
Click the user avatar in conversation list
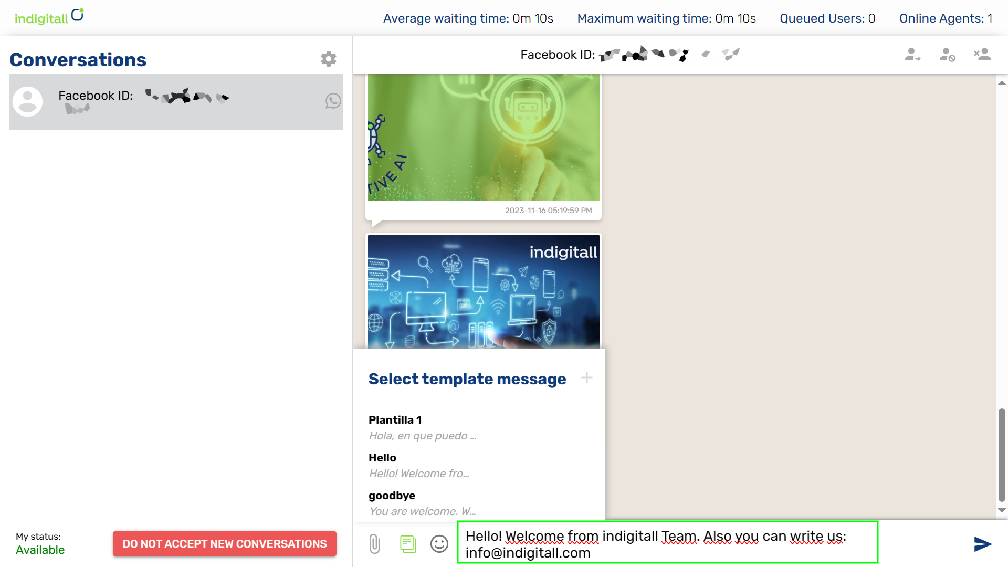coord(27,101)
